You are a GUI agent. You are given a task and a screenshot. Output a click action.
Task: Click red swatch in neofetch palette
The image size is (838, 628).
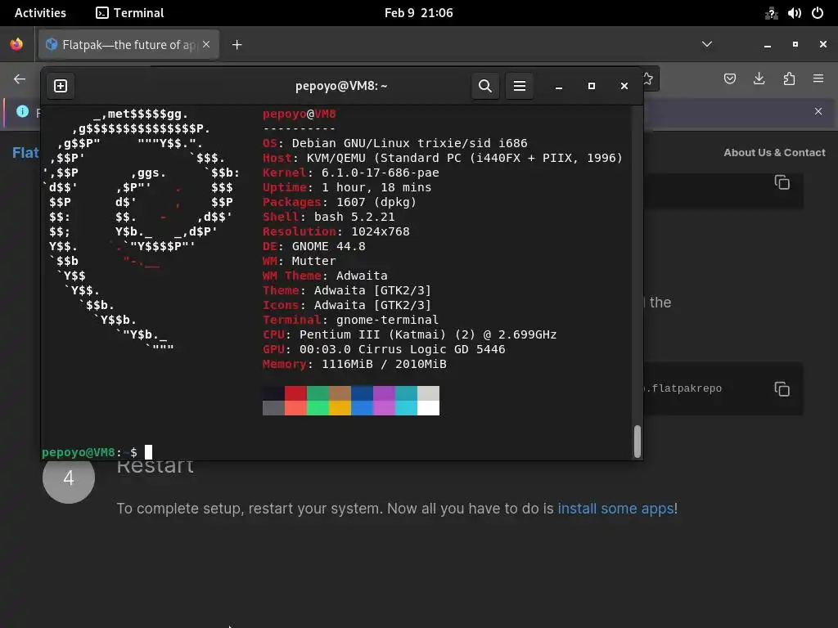pos(295,393)
